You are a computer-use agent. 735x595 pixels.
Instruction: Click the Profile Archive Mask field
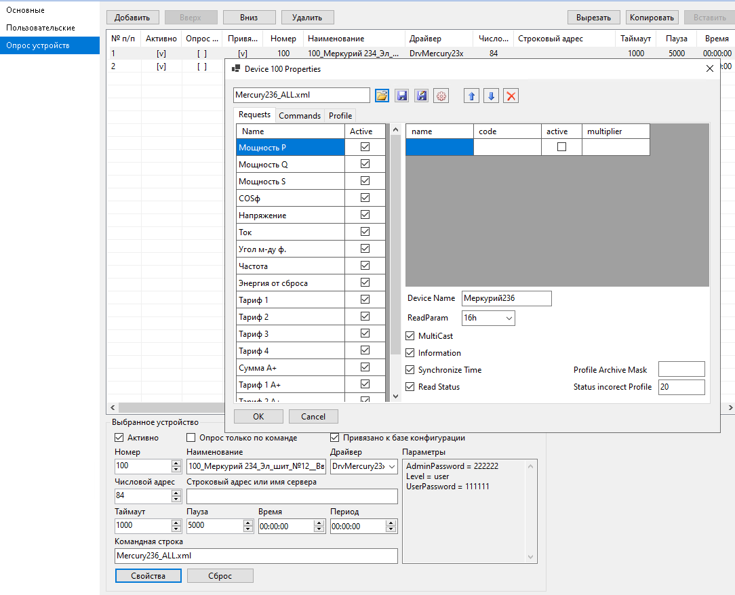point(681,369)
